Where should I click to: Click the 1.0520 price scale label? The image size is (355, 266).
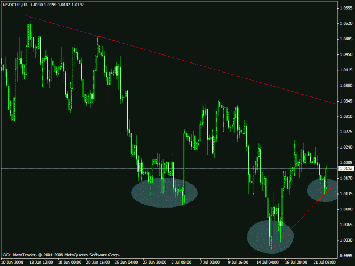[x=346, y=23]
